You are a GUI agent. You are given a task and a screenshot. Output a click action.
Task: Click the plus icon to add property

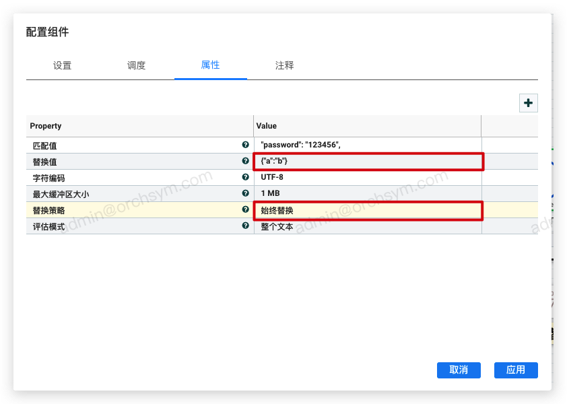click(x=528, y=103)
